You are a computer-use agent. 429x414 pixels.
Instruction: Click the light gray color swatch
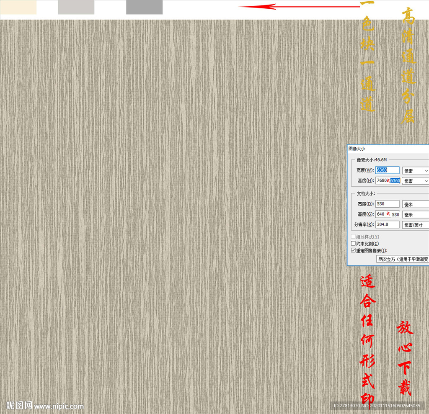click(76, 7)
